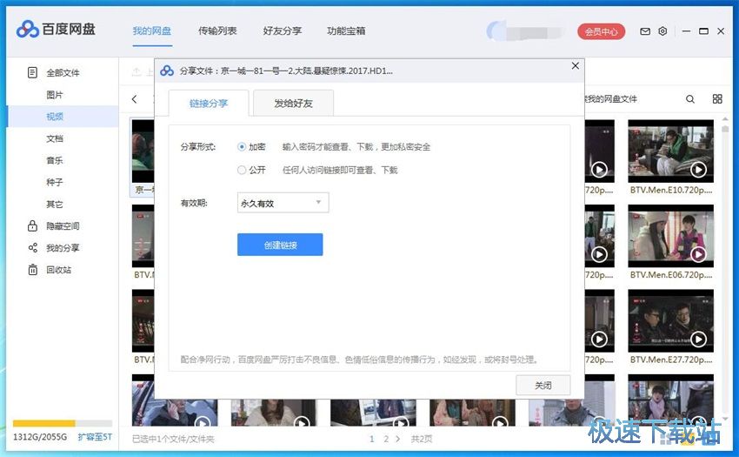739x457 pixels.
Task: Open 好友分享 top tab
Action: click(x=283, y=31)
